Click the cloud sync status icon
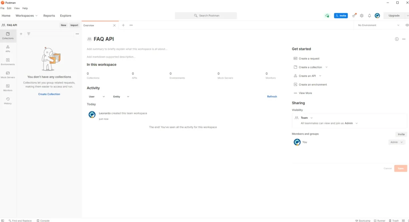The width and height of the screenshot is (409, 222). pyautogui.click(x=327, y=16)
